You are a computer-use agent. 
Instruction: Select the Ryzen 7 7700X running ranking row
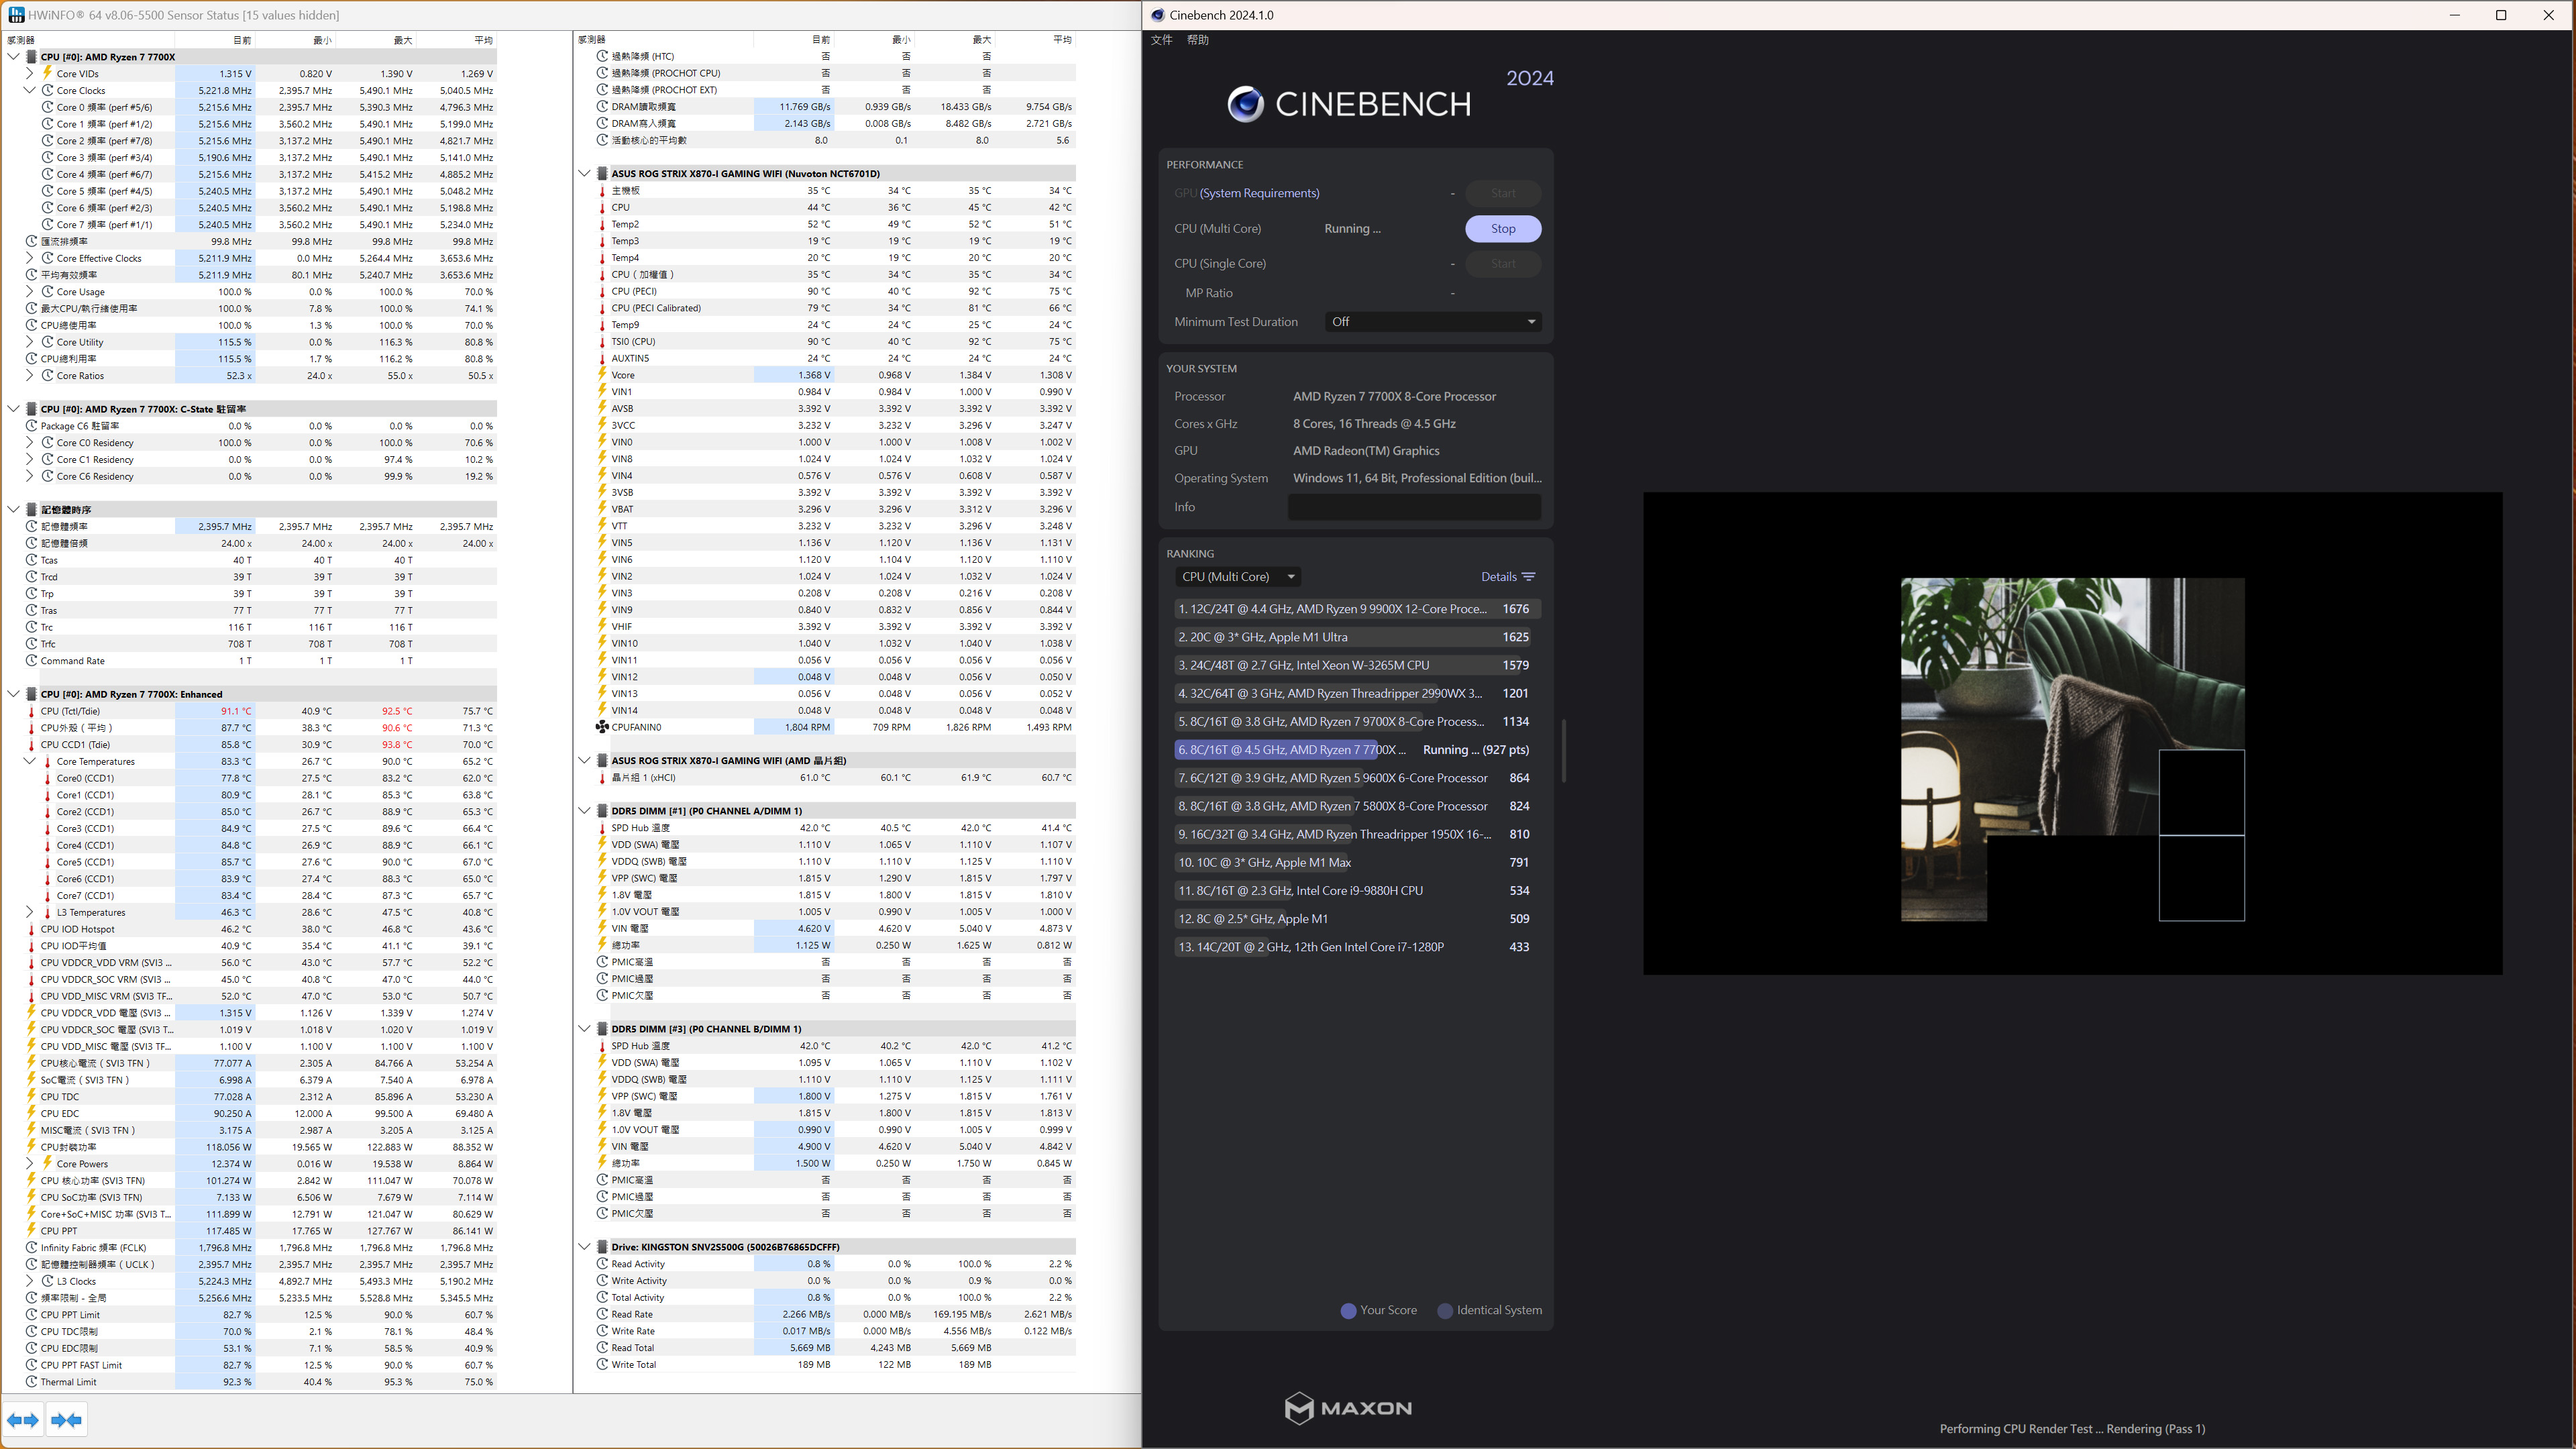point(1356,750)
